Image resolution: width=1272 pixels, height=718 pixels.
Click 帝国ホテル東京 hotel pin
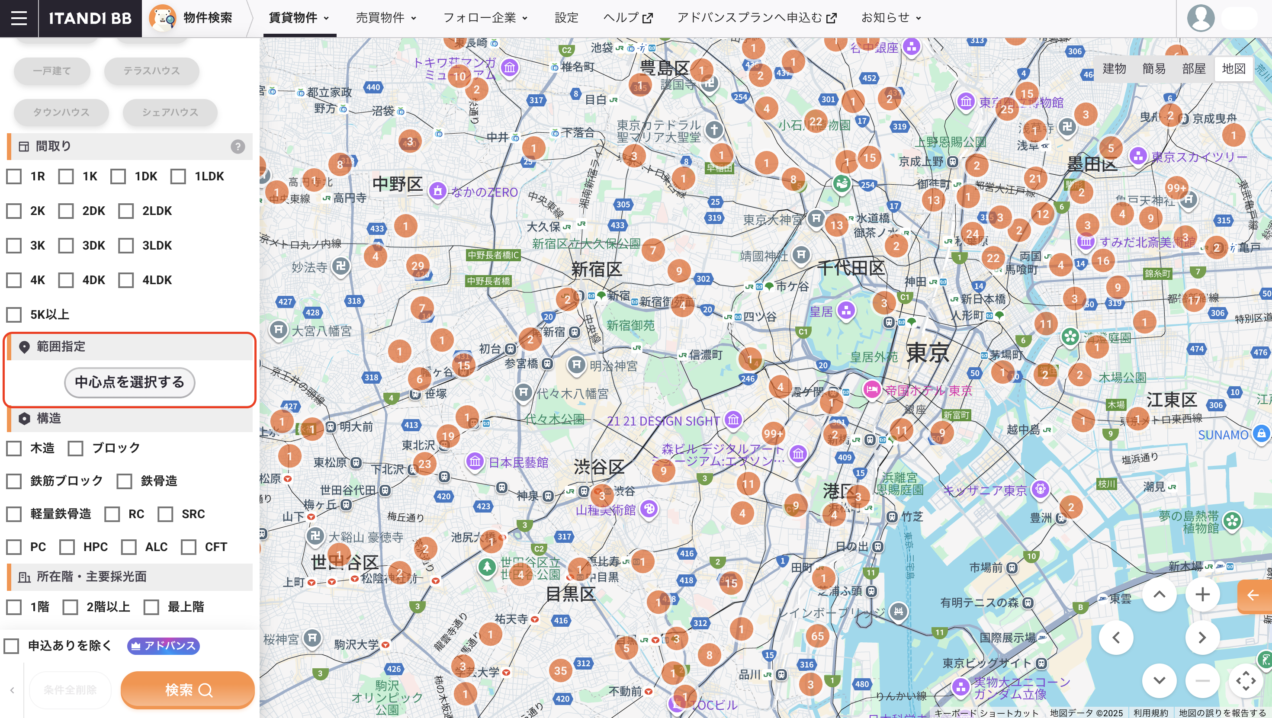coord(872,390)
